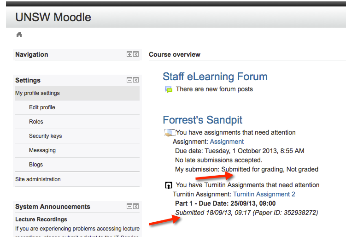Open Security keys settings
The height and width of the screenshot is (237, 346).
coord(45,136)
